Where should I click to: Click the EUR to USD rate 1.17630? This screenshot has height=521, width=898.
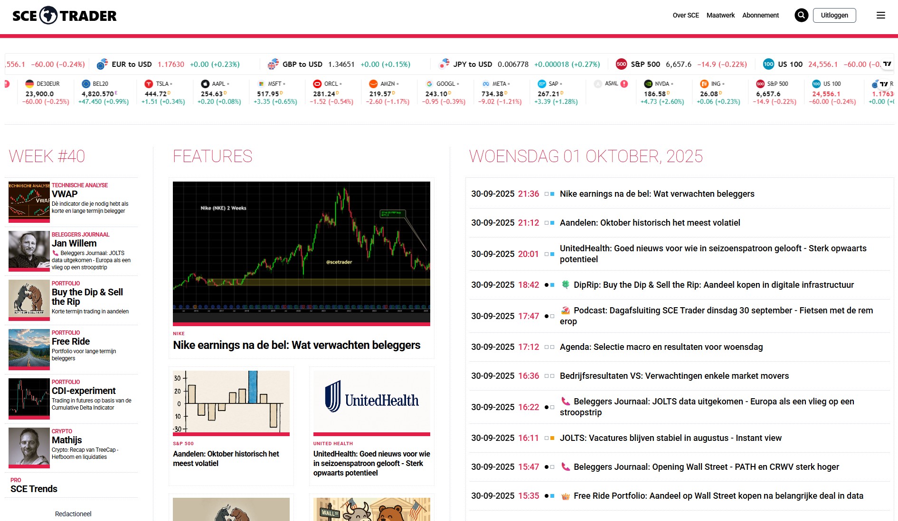pyautogui.click(x=171, y=64)
